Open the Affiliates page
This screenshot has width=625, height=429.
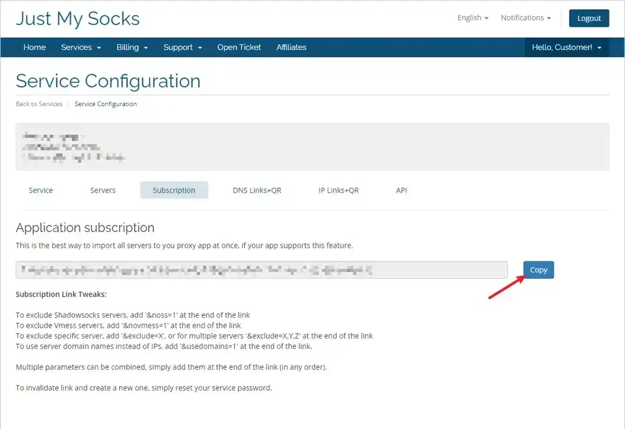[291, 47]
